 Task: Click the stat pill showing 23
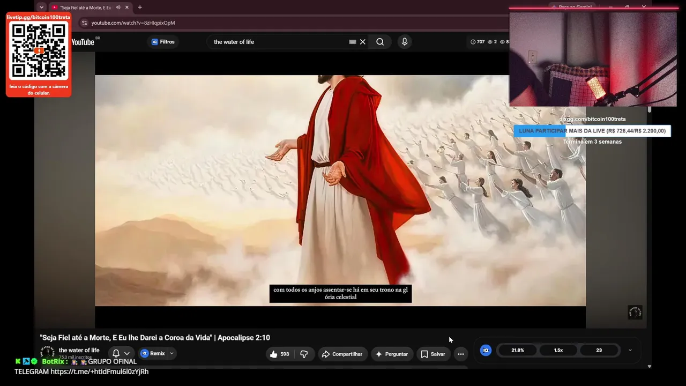coord(599,350)
